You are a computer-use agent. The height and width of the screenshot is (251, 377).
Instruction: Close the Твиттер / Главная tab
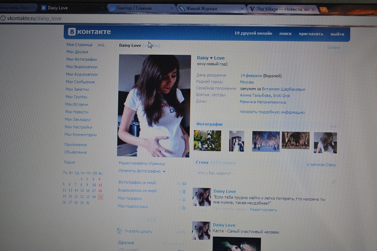[x=172, y=9]
